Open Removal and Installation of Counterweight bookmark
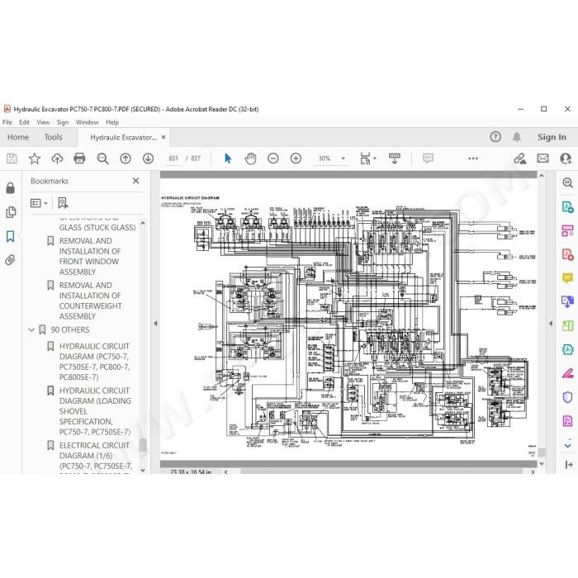 click(90, 301)
